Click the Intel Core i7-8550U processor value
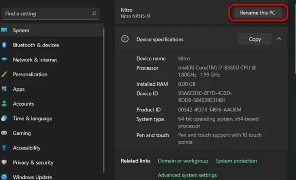Screen dimensions: 296x180 pos(217,71)
